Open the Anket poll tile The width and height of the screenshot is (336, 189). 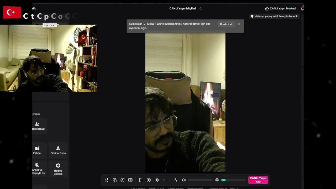point(39,169)
